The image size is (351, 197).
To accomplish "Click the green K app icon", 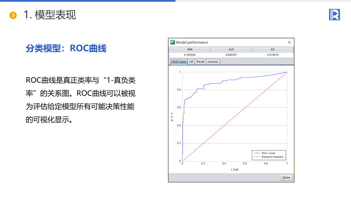I will (x=172, y=42).
